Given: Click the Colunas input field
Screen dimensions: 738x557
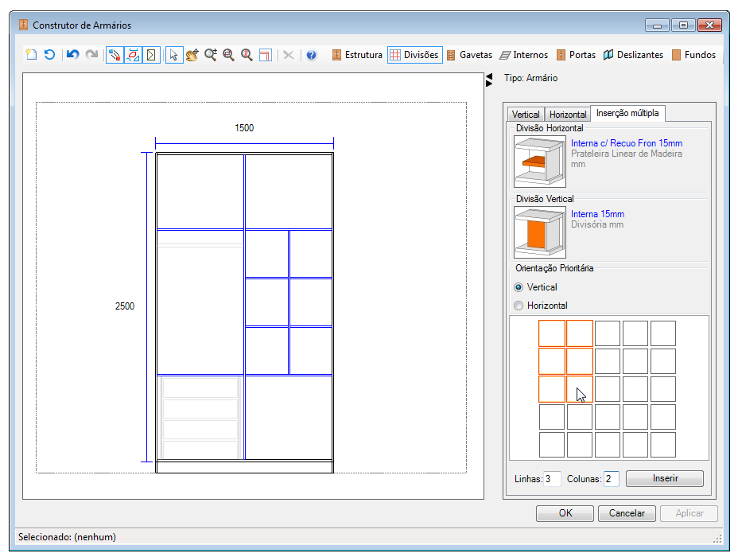Looking at the screenshot, I should 611,479.
